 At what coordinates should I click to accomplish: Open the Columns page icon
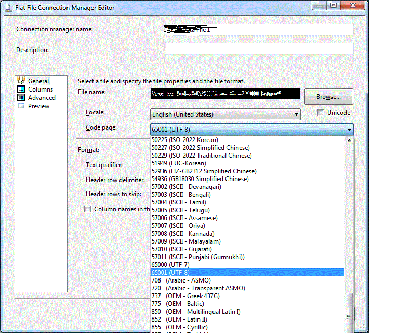(21, 89)
